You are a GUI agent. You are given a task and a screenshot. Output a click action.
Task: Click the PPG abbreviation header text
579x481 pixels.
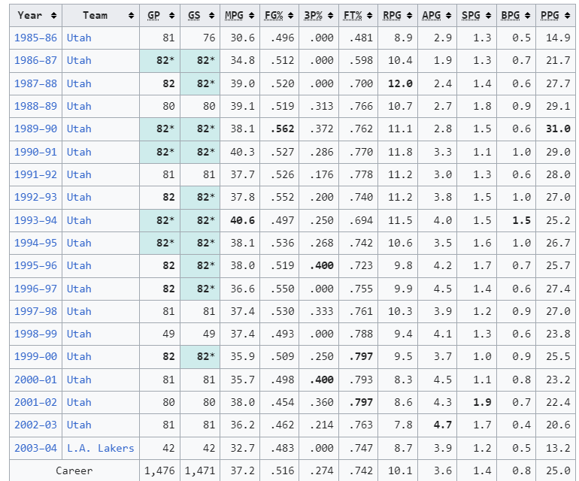click(550, 16)
